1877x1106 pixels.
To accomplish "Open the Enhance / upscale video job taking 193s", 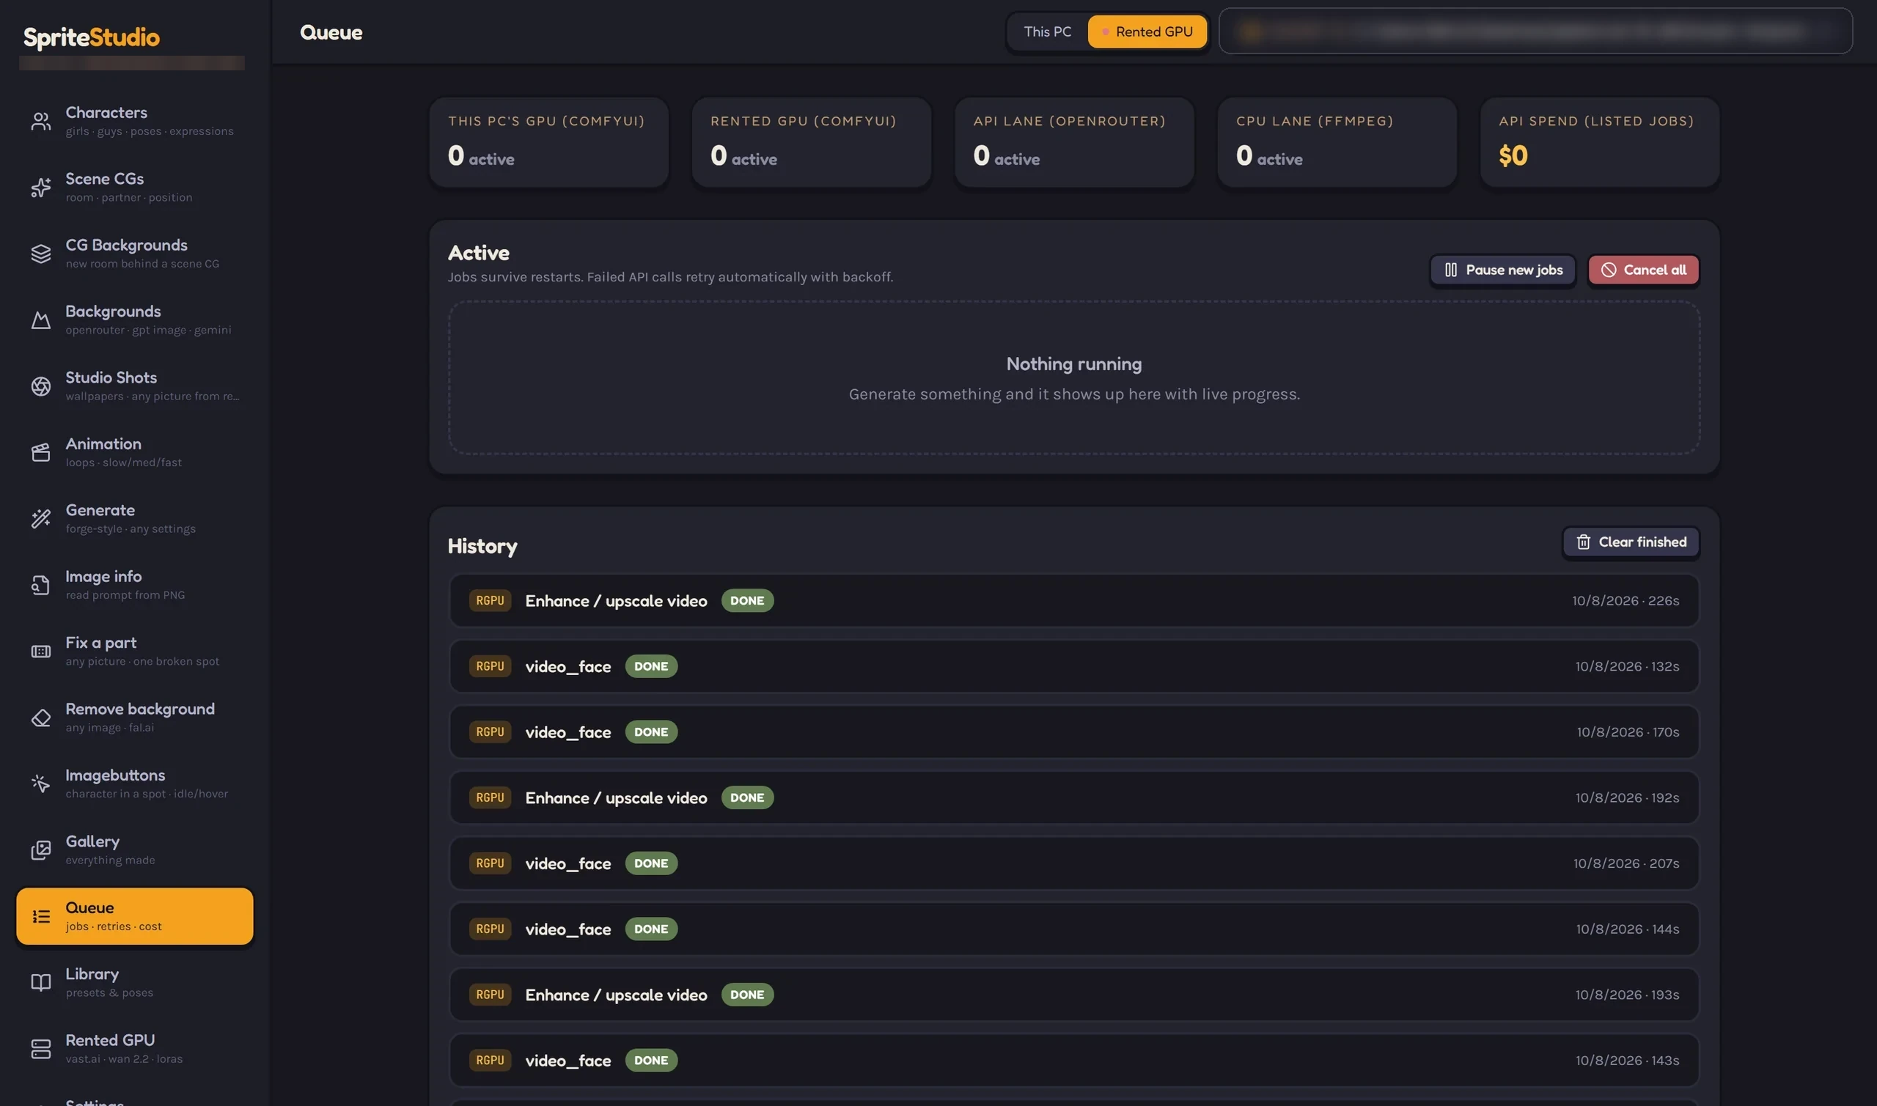I will click(x=1073, y=994).
